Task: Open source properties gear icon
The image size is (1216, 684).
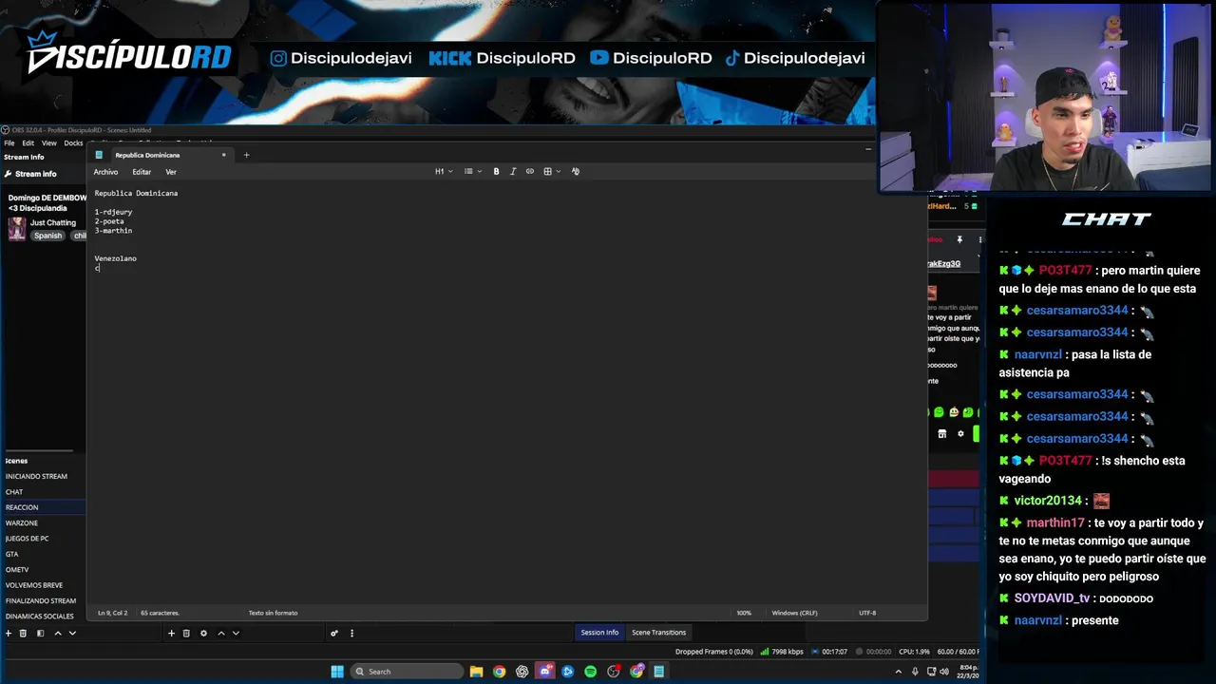Action: point(203,633)
